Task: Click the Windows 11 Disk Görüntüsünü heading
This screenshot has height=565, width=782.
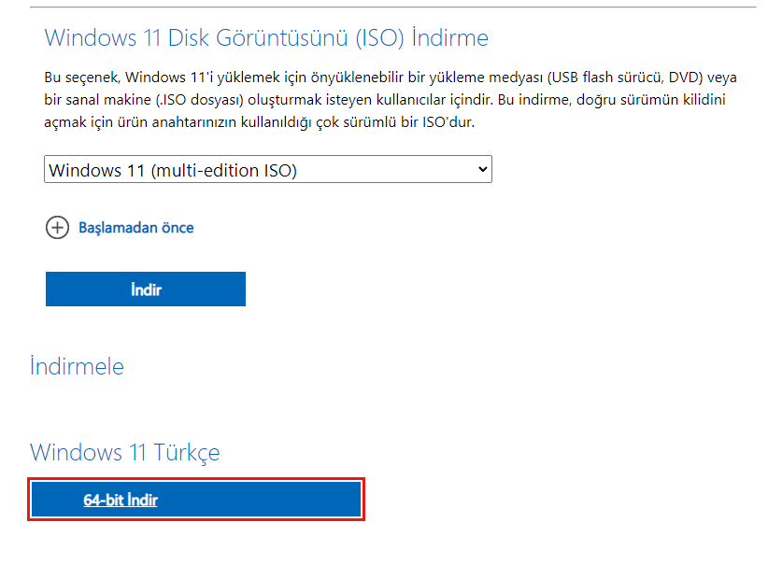Action: [x=266, y=38]
